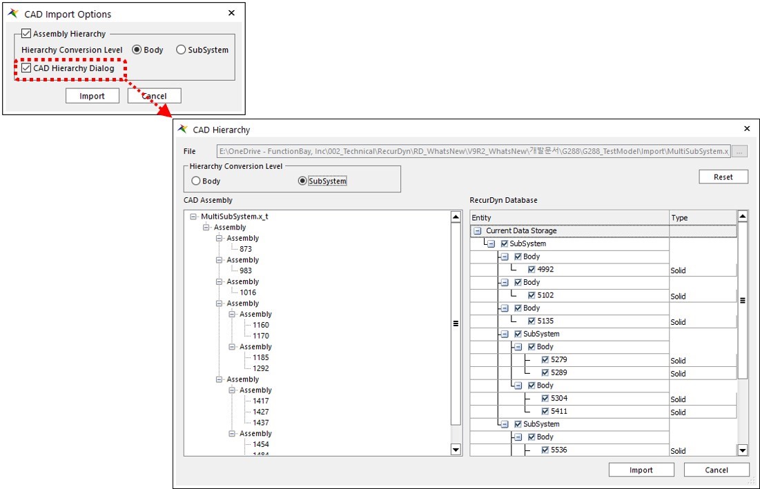Click Import in CAD Hierarchy dialog

(641, 470)
